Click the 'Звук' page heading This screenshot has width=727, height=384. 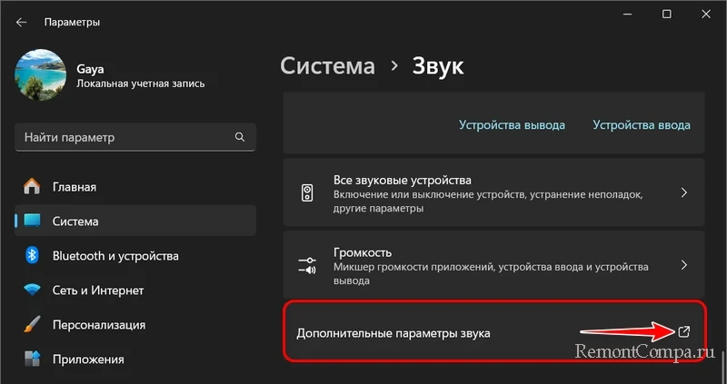pos(438,65)
